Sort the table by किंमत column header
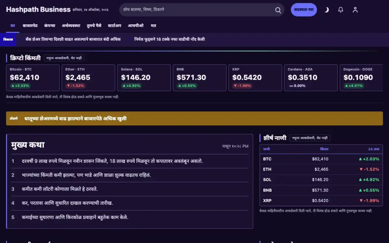Viewport: 389px width, 243px height. click(x=324, y=149)
